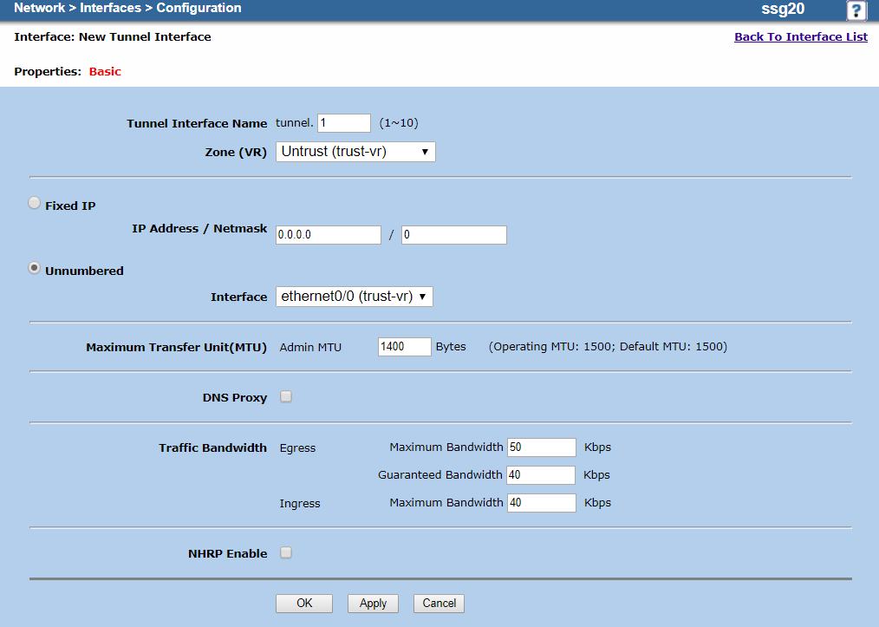Enable the DNS Proxy checkbox
This screenshot has height=627, width=879.
[x=286, y=396]
